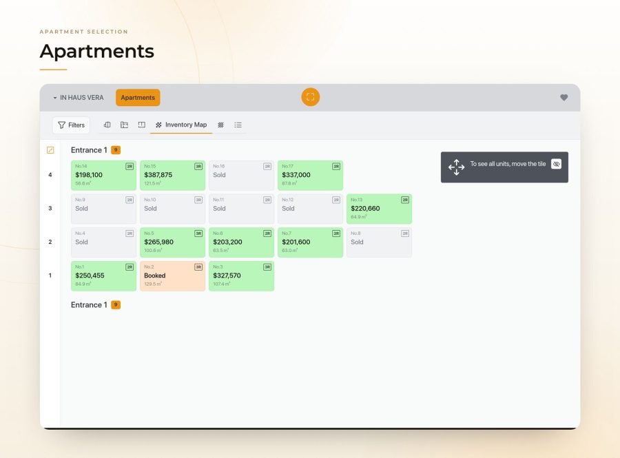Open sold apartment No.10 tile

pyautogui.click(x=172, y=209)
